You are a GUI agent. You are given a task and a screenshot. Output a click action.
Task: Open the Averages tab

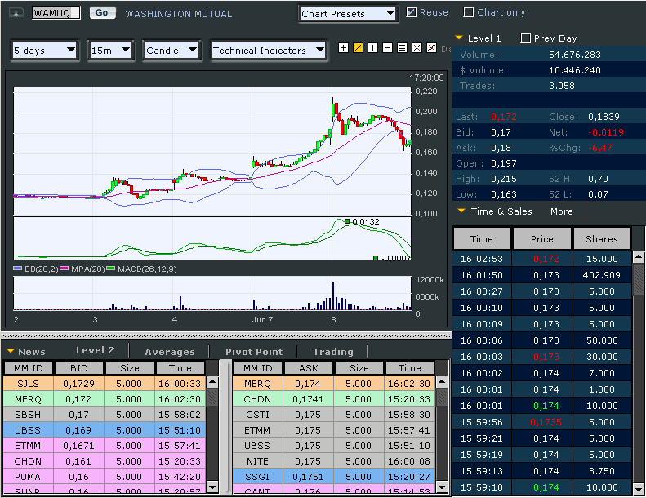click(170, 351)
